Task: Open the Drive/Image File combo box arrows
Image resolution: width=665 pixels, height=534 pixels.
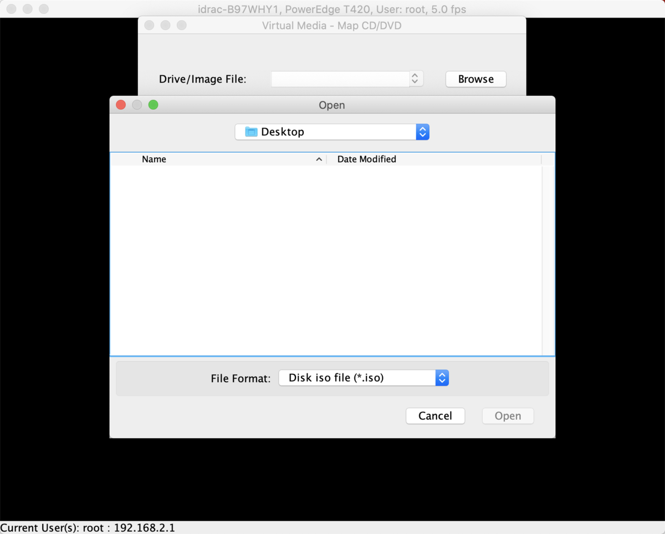Action: (x=416, y=79)
